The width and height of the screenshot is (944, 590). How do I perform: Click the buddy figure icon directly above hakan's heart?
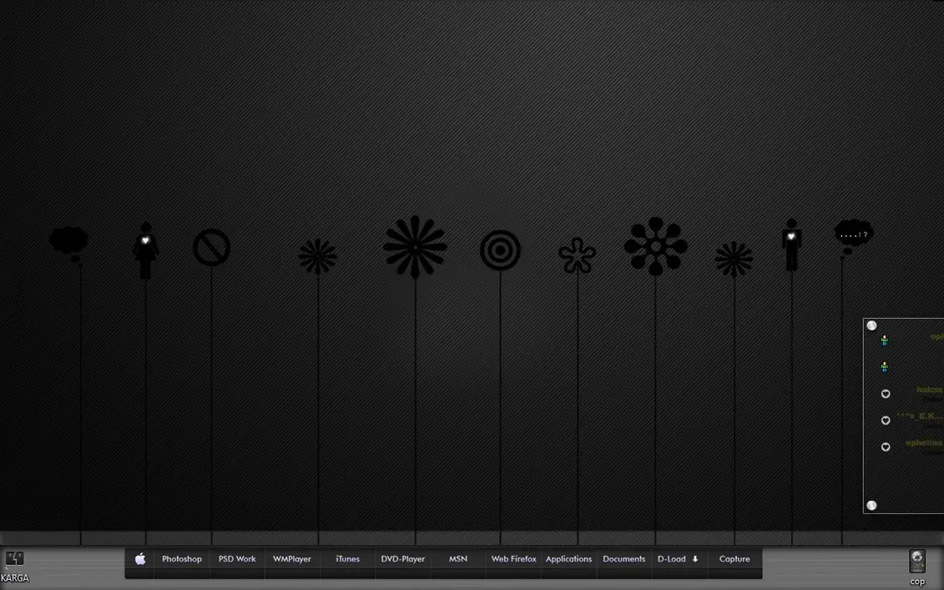[885, 366]
